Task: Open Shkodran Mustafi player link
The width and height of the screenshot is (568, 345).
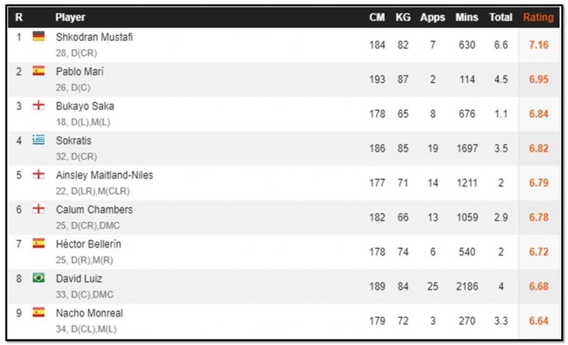Action: click(x=94, y=37)
